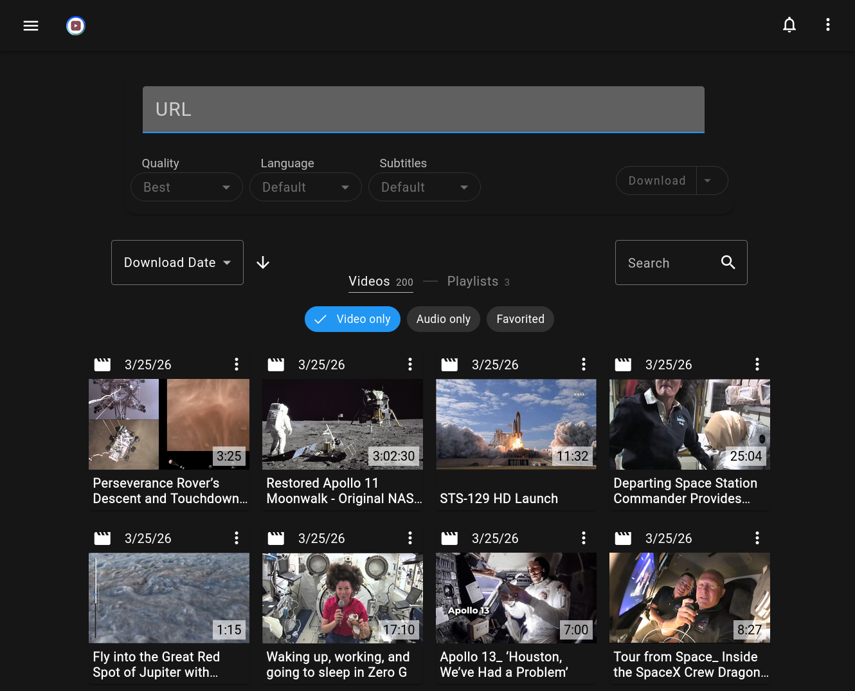Image resolution: width=855 pixels, height=691 pixels.
Task: Click title 'Restored Apollo 11 Moonwalk'
Action: (x=344, y=491)
